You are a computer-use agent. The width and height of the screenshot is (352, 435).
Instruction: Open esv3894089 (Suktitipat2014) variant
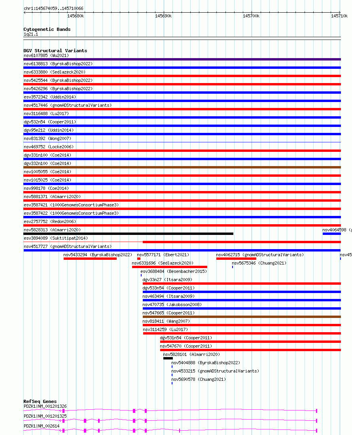(56, 238)
